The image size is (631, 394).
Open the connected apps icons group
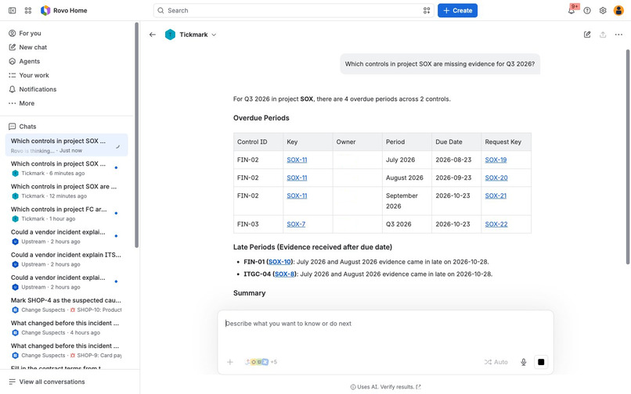click(x=257, y=362)
